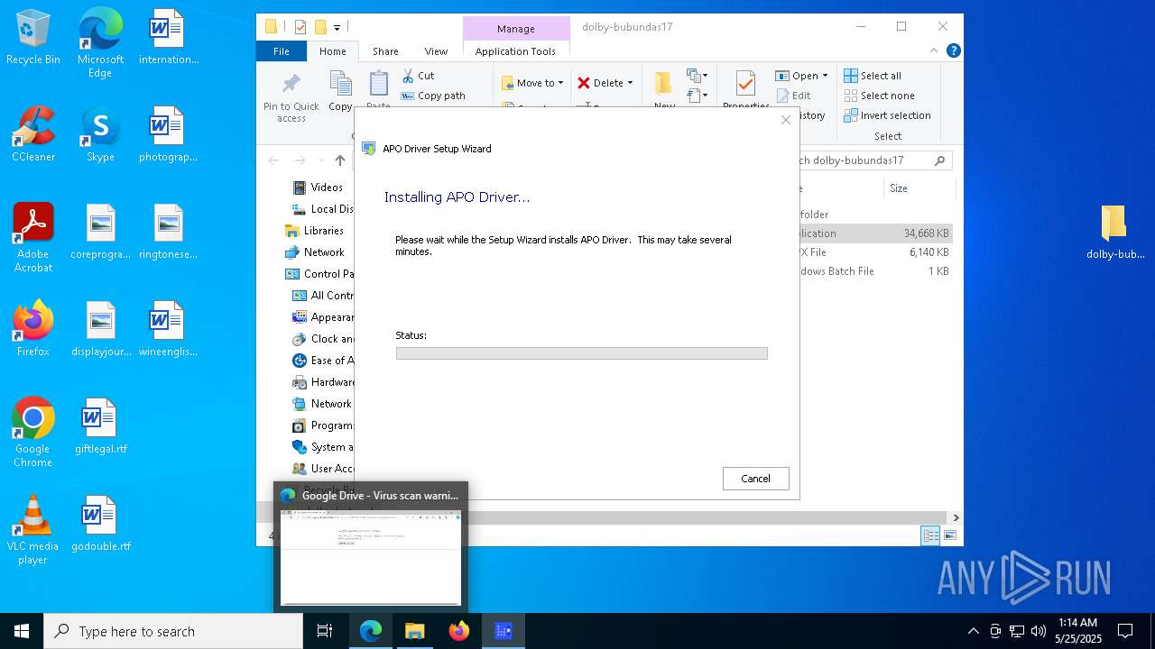This screenshot has width=1155, height=649.
Task: Switch to large icons view in Explorer
Action: coord(949,535)
